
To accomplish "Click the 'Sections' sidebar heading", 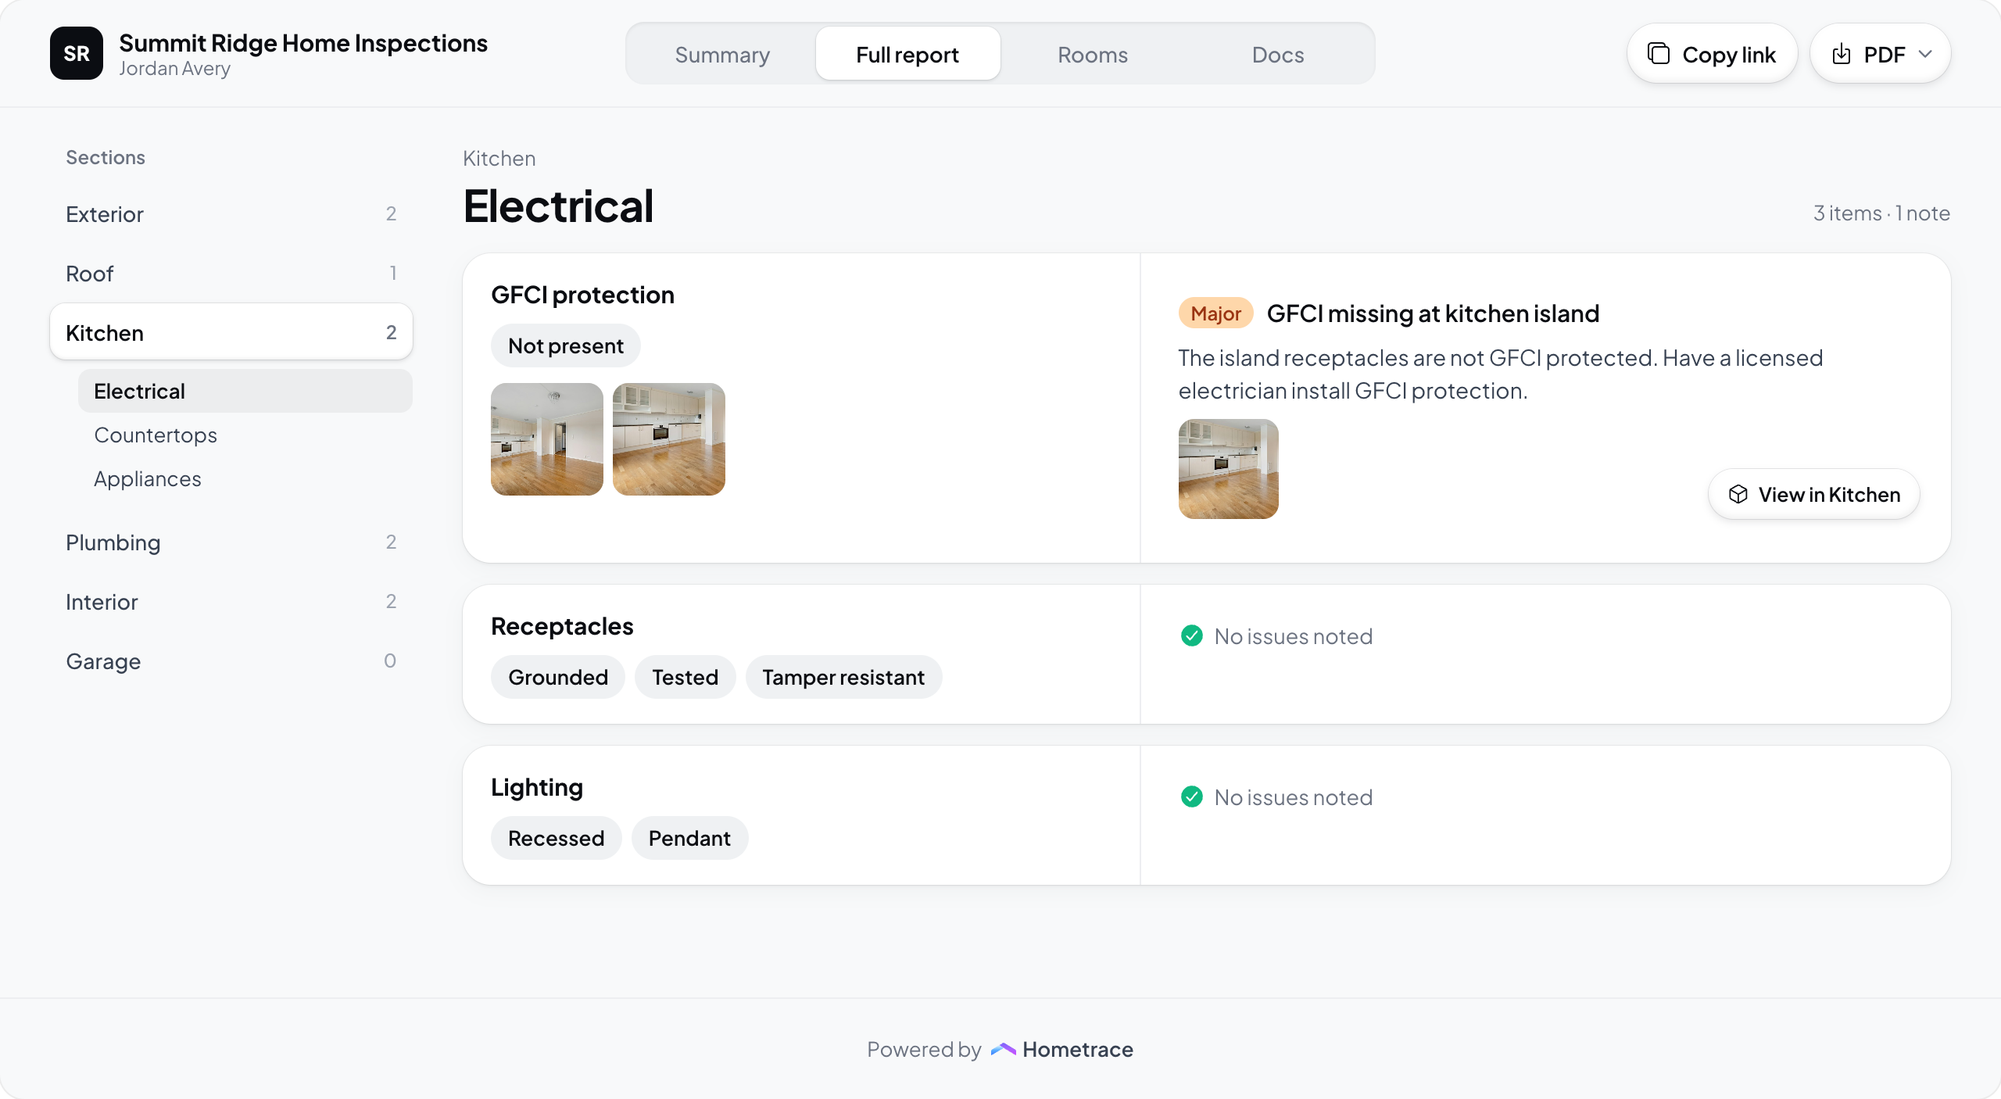I will [106, 157].
